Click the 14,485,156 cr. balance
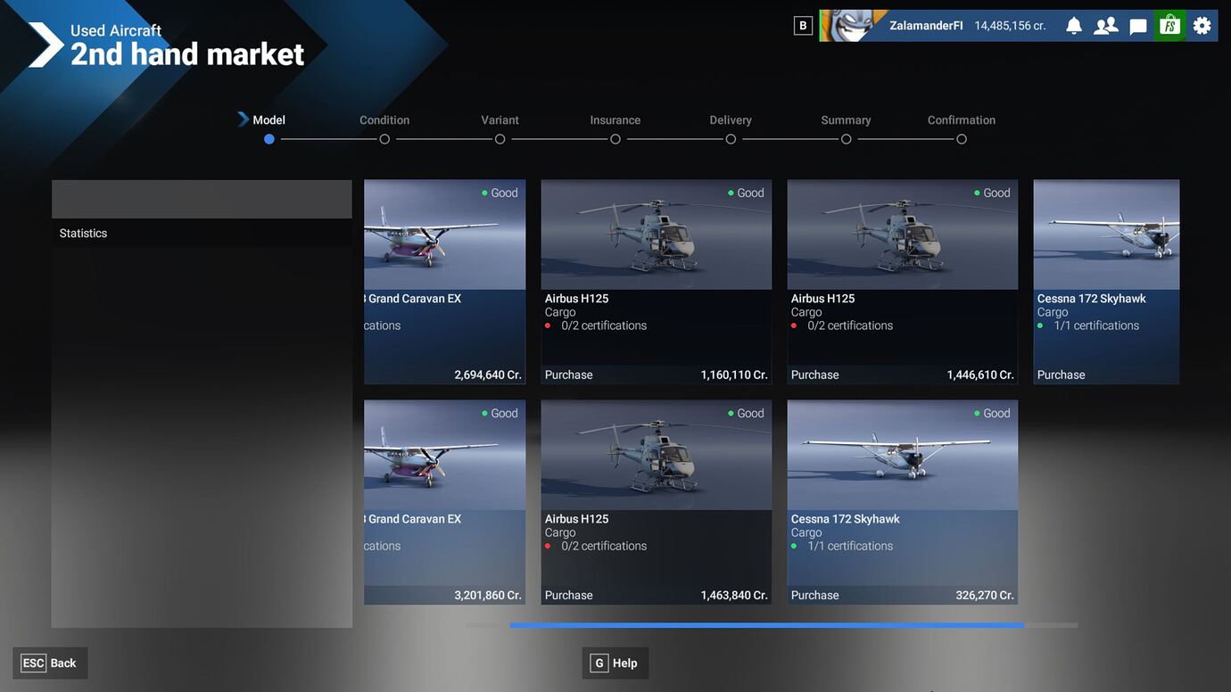The width and height of the screenshot is (1231, 692). 1010,26
